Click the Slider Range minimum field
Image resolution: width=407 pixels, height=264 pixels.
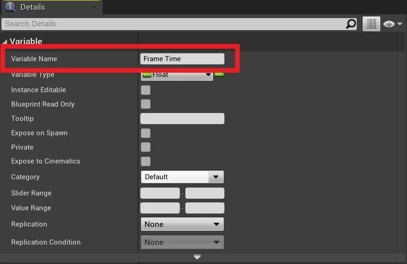pyautogui.click(x=159, y=193)
